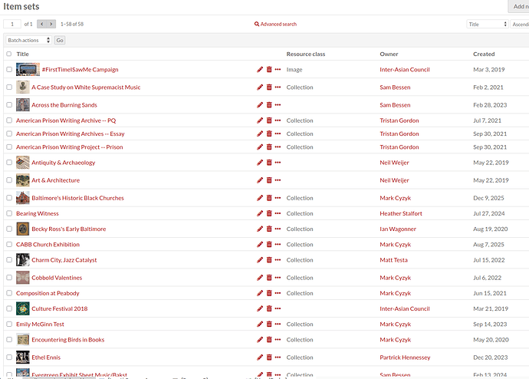Image resolution: width=529 pixels, height=379 pixels.
Task: Edit American Prison Writing Archives -- Essay
Action: tap(260, 133)
